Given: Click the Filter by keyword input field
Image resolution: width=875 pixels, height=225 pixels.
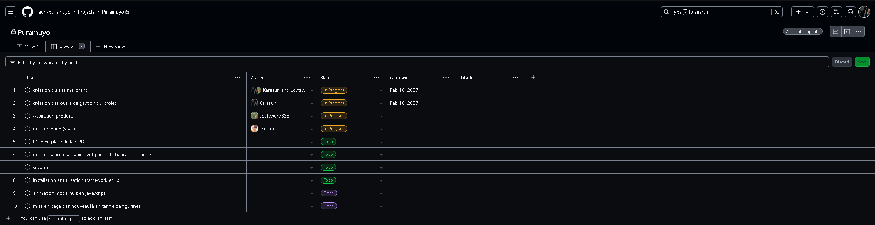Looking at the screenshot, I should [x=417, y=62].
